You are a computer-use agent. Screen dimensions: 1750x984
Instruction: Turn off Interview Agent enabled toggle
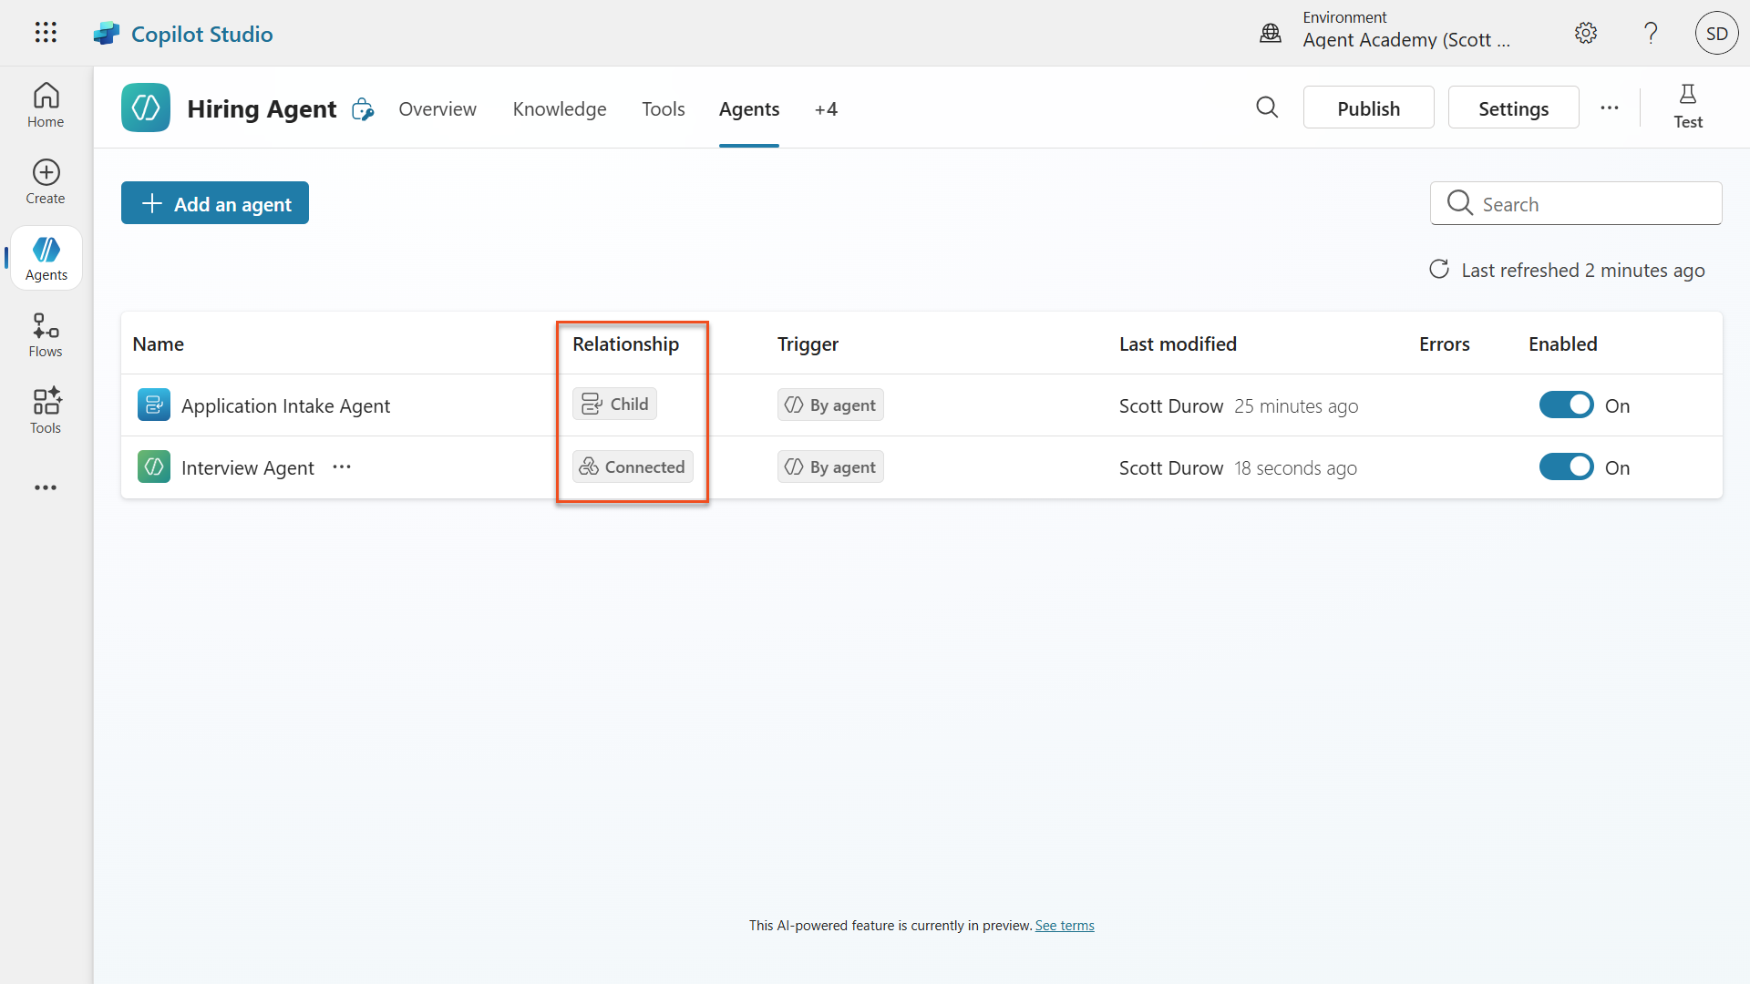coord(1566,467)
